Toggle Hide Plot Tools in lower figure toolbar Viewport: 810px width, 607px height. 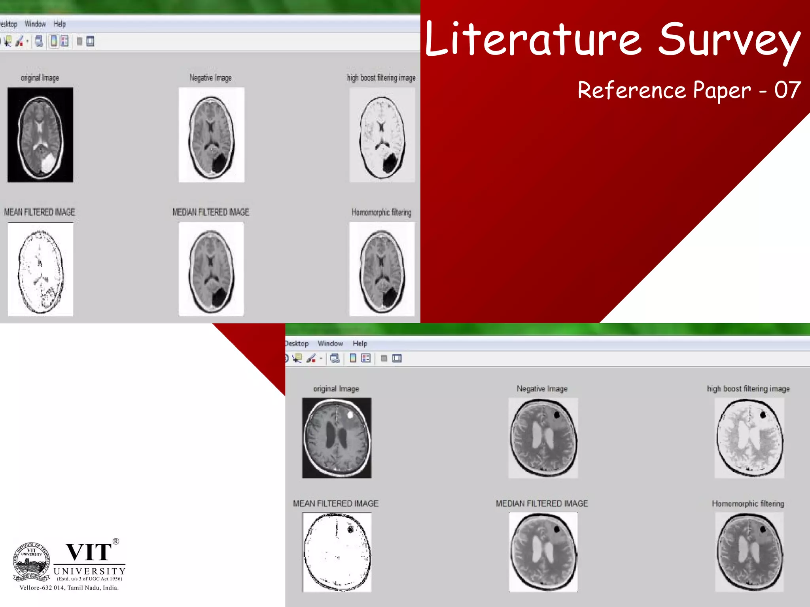click(384, 358)
